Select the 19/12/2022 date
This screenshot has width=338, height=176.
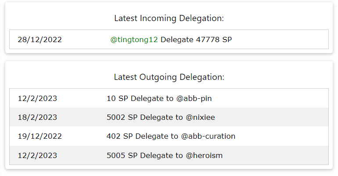40,136
